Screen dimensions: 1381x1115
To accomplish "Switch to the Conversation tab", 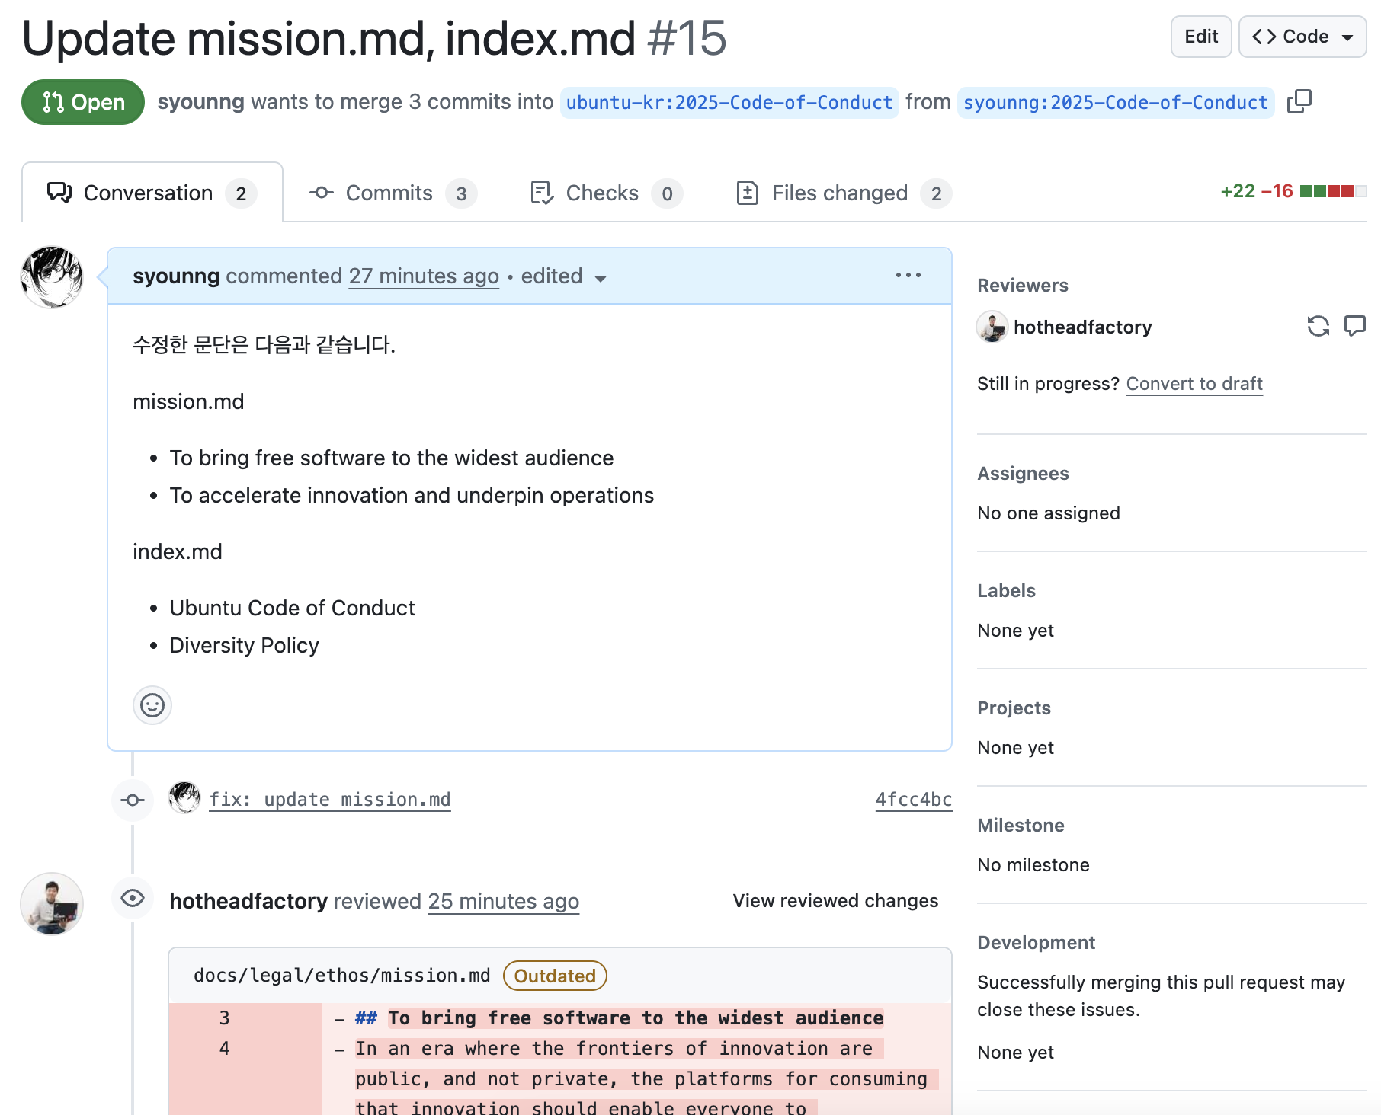I will tap(152, 193).
